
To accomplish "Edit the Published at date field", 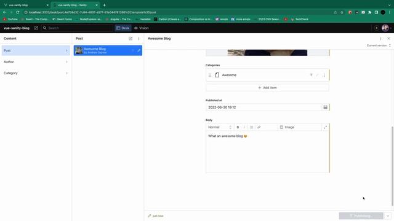I will tap(263, 107).
